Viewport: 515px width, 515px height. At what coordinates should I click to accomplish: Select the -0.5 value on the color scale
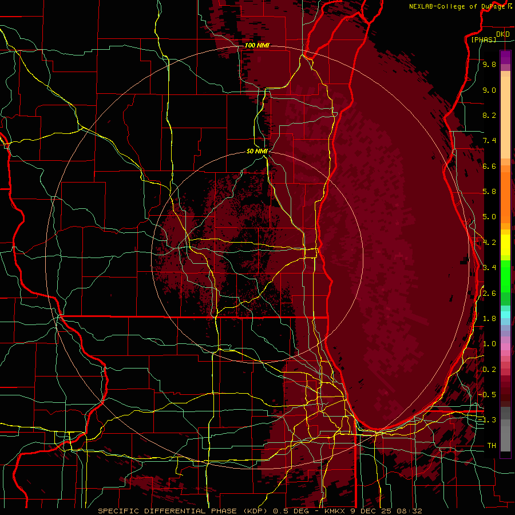coord(487,395)
